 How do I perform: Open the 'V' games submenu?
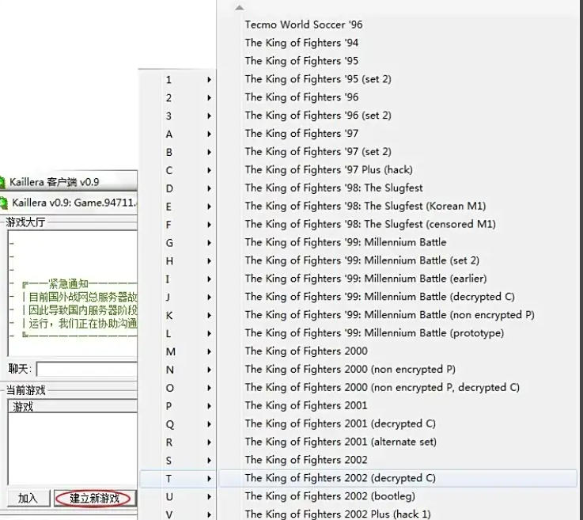pos(178,514)
